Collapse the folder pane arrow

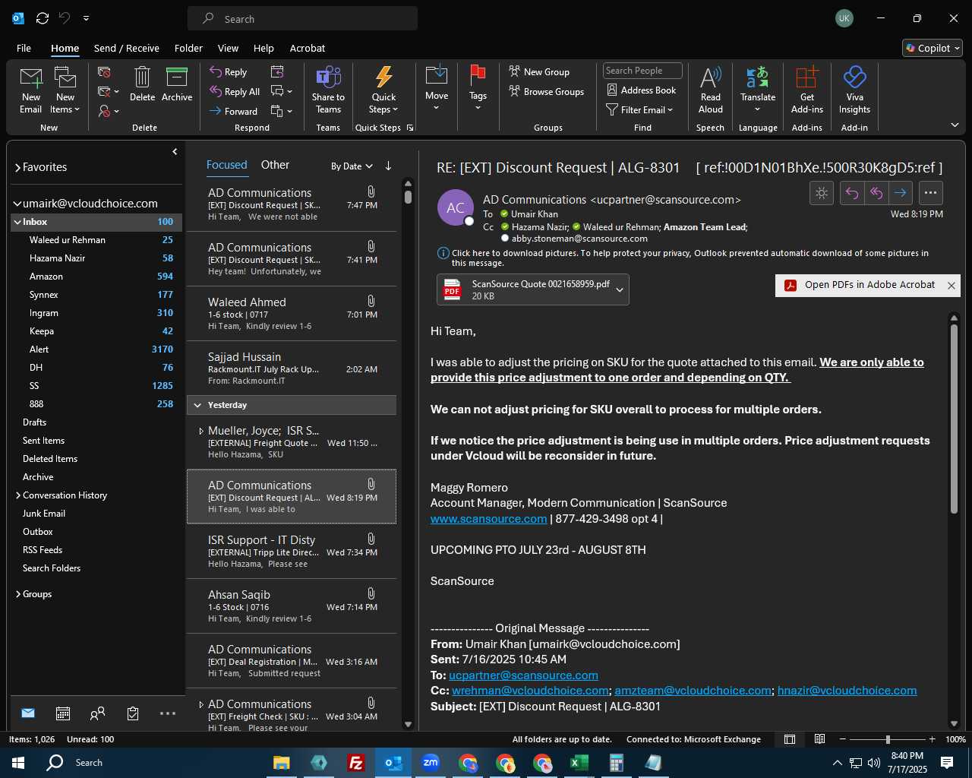(x=175, y=152)
